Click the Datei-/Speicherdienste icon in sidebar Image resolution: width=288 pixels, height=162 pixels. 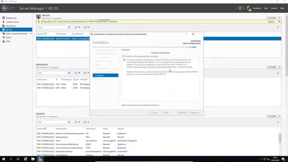click(x=4, y=34)
